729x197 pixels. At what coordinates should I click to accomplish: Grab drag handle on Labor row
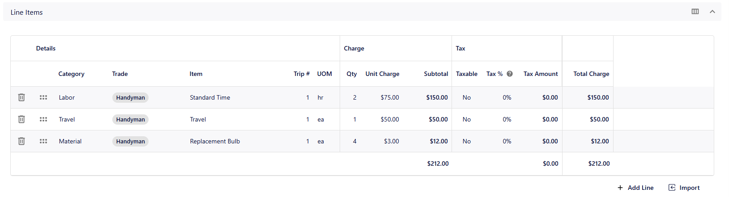[x=43, y=97]
